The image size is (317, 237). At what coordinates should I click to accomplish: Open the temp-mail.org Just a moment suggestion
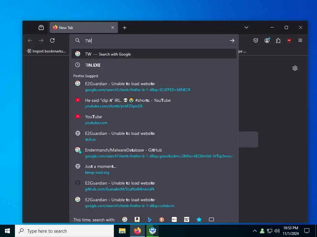pos(154,169)
